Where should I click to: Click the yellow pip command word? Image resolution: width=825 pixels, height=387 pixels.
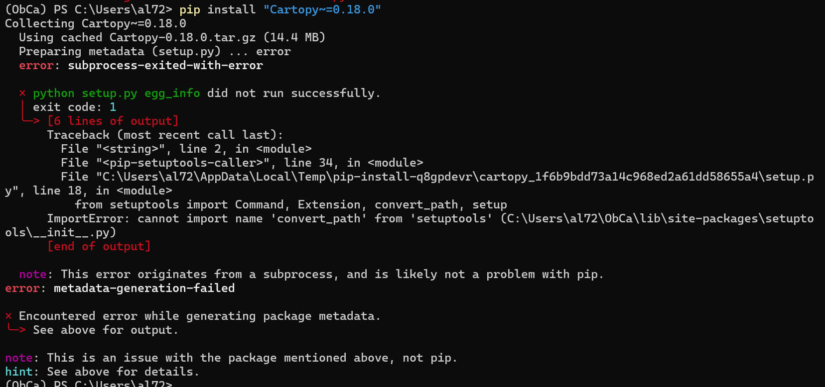click(190, 10)
